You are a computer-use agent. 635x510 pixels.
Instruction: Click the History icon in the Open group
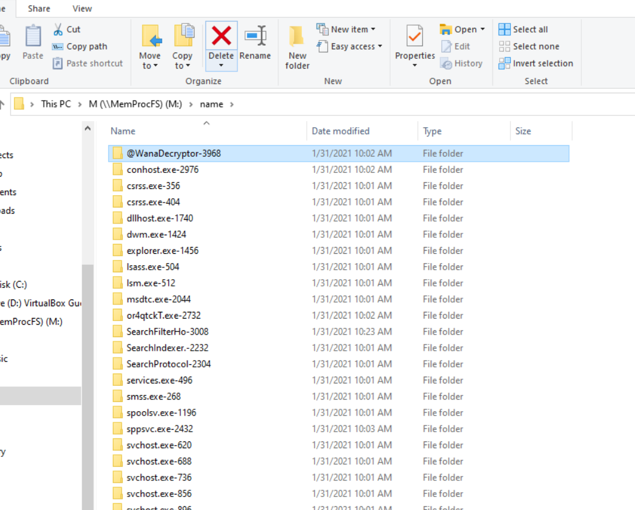tap(462, 63)
